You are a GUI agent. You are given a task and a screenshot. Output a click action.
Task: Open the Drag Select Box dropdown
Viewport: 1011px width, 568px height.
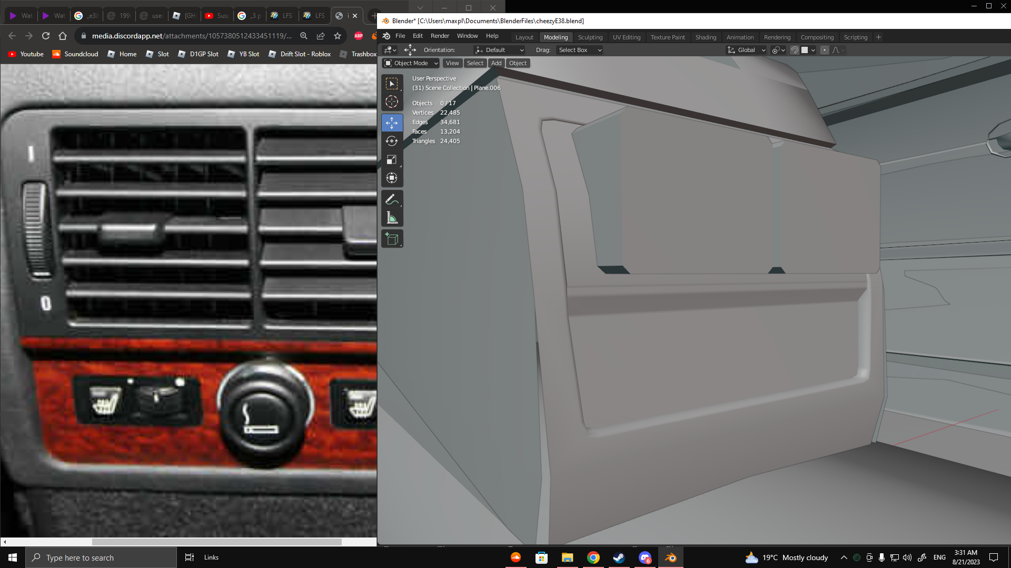pyautogui.click(x=579, y=50)
